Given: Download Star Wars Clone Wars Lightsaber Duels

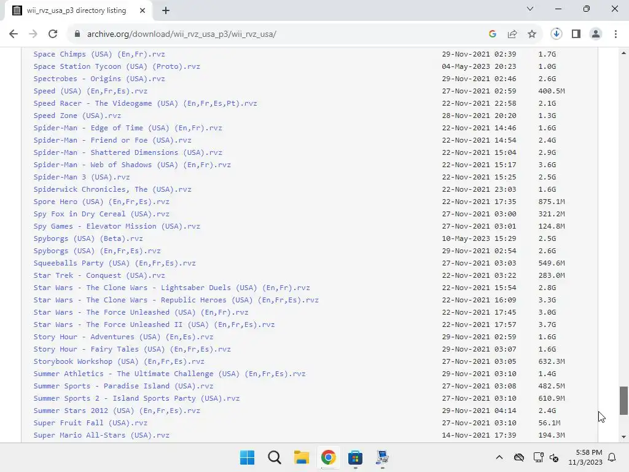Looking at the screenshot, I should 172,288.
